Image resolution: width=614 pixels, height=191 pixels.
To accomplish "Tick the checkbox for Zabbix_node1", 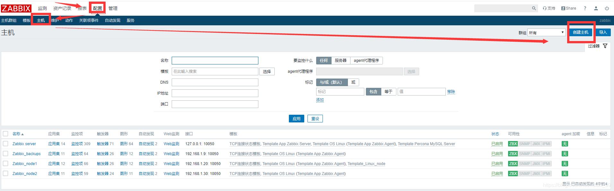I will pyautogui.click(x=5, y=163).
